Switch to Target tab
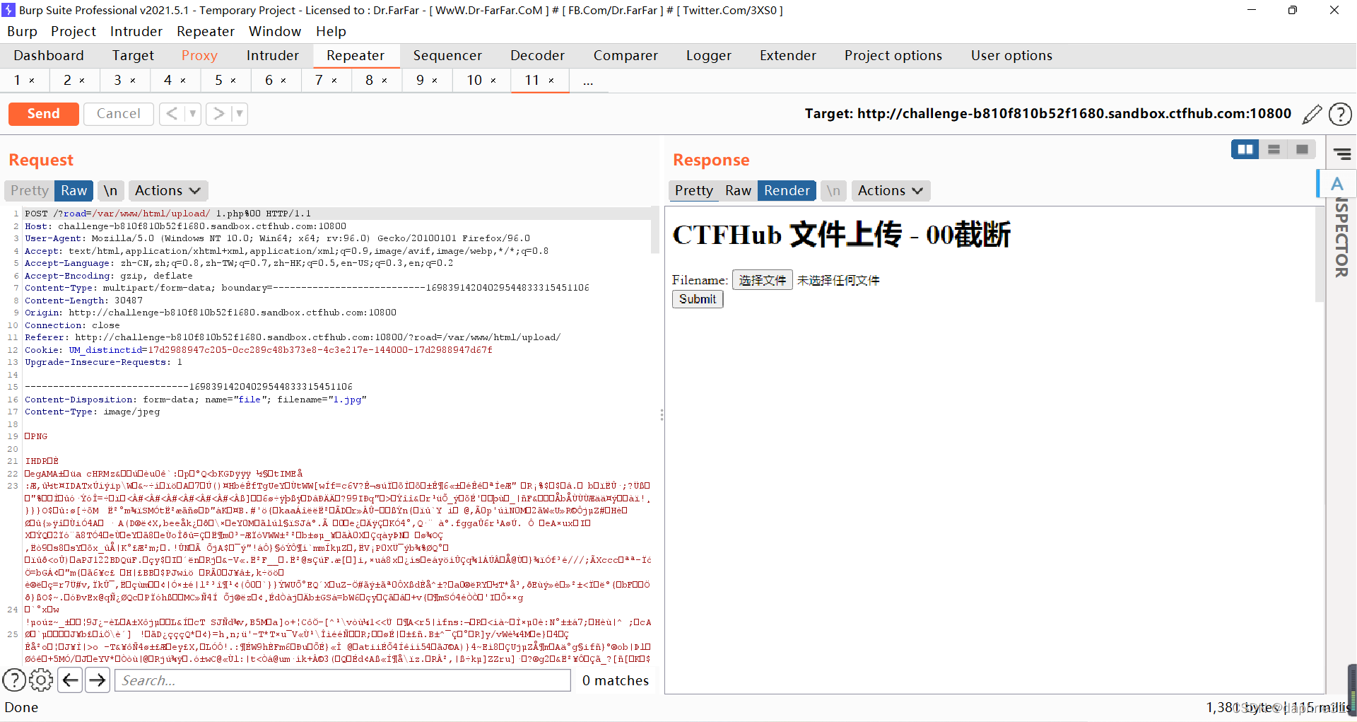This screenshot has height=722, width=1357. tap(133, 56)
